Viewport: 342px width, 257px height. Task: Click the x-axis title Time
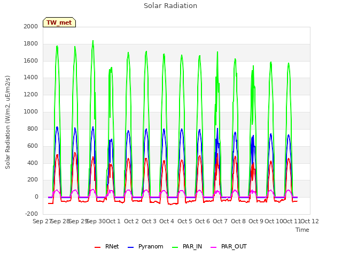[302, 230]
